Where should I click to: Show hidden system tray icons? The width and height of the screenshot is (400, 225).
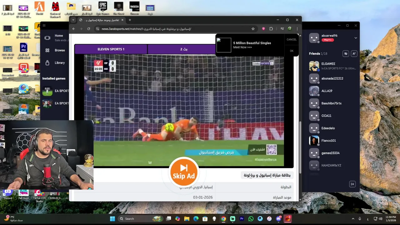coord(353,219)
